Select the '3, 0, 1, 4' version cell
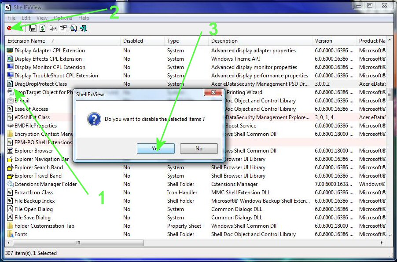397x262 pixels. tap(324, 117)
